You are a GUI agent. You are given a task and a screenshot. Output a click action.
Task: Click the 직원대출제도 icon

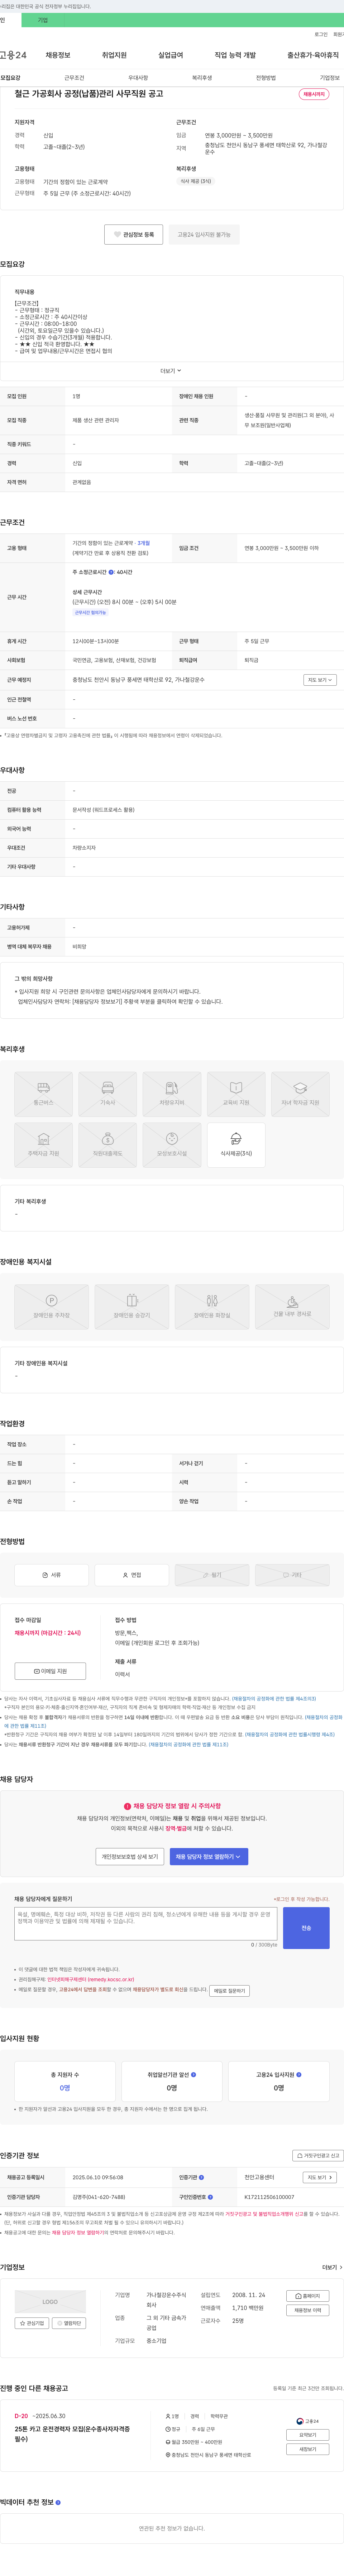pos(108,1145)
